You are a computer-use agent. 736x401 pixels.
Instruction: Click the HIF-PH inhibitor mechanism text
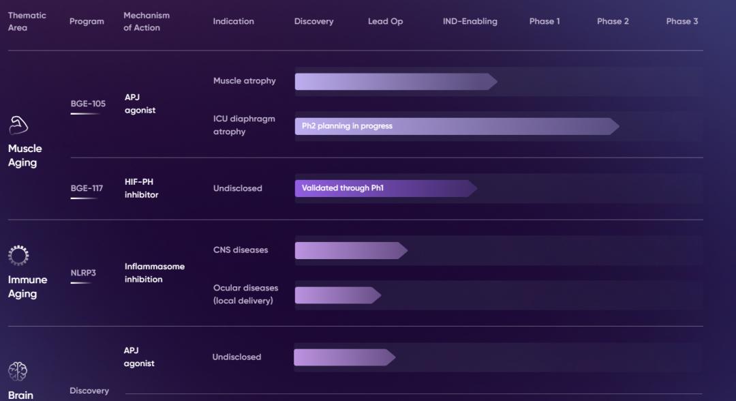(141, 188)
